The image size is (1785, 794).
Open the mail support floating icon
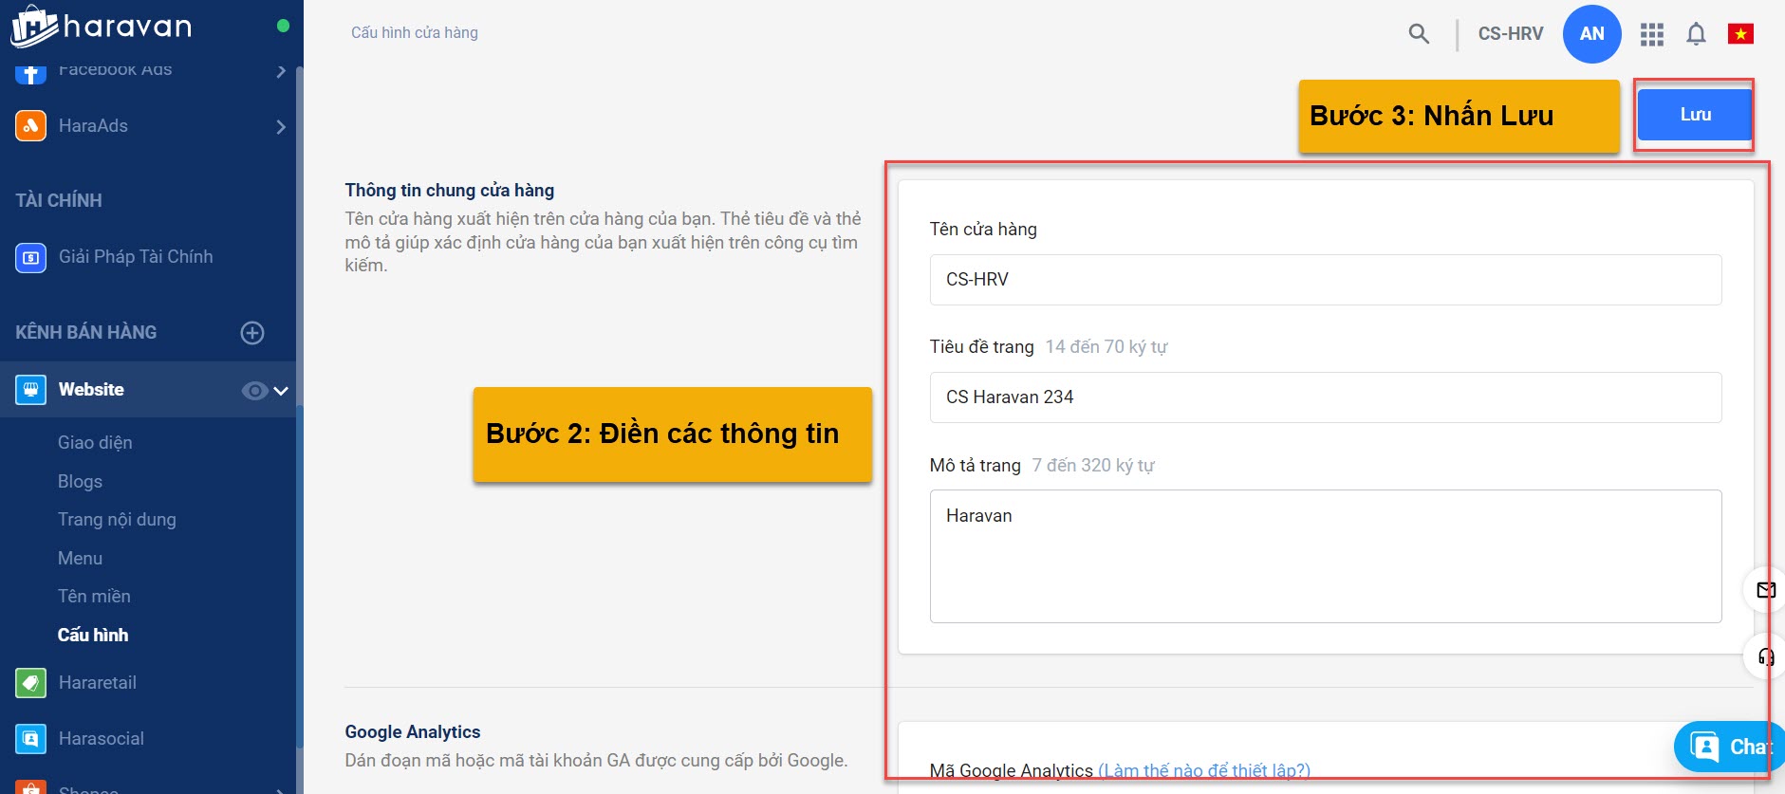tap(1765, 590)
